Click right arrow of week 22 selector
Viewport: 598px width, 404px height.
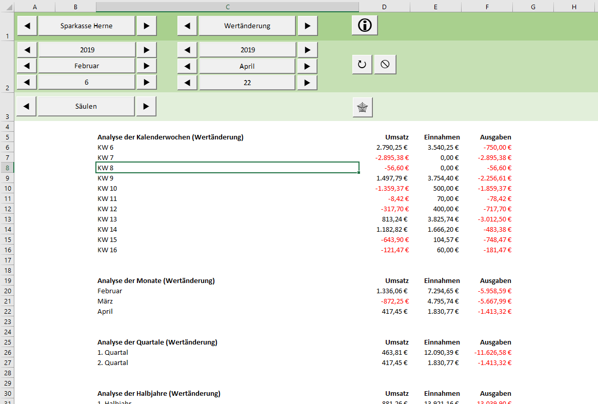click(x=307, y=83)
